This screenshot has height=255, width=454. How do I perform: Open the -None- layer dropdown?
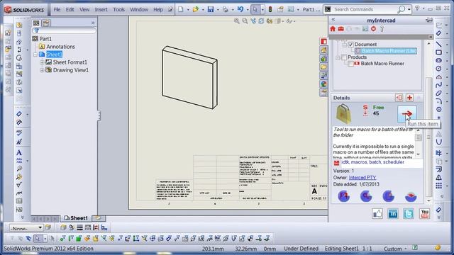click(x=26, y=228)
